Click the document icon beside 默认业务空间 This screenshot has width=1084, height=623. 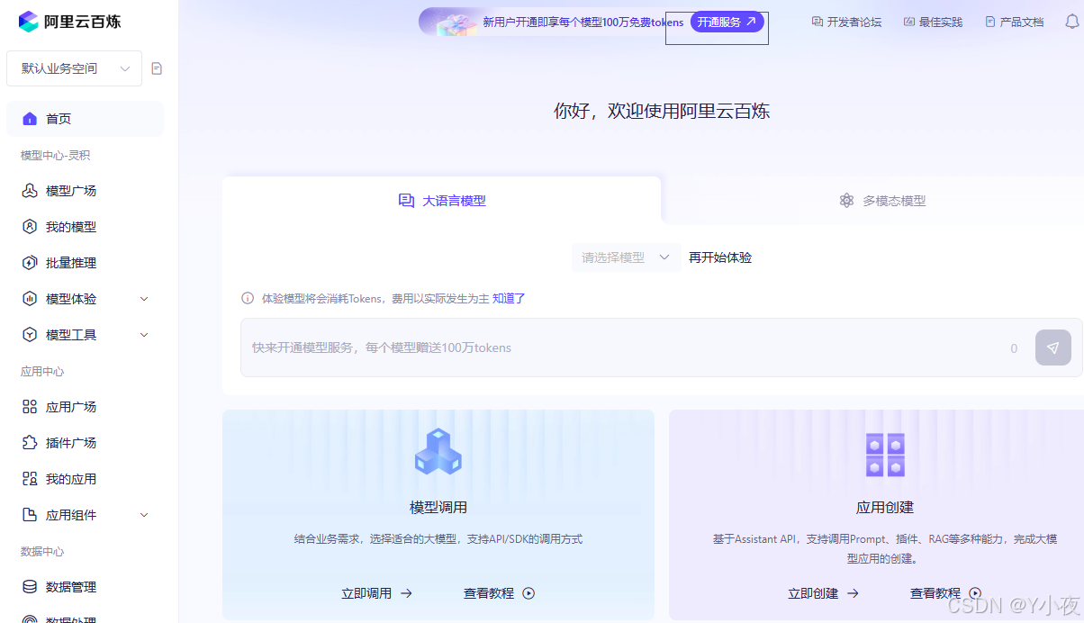(157, 68)
